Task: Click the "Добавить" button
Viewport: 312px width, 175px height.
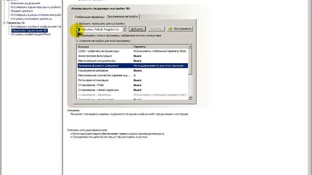Action: coord(137,29)
